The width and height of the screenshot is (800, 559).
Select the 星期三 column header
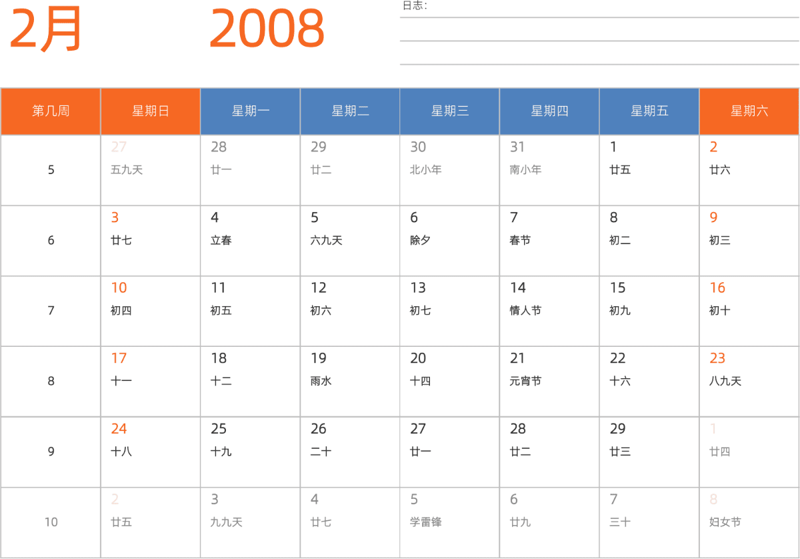(450, 111)
